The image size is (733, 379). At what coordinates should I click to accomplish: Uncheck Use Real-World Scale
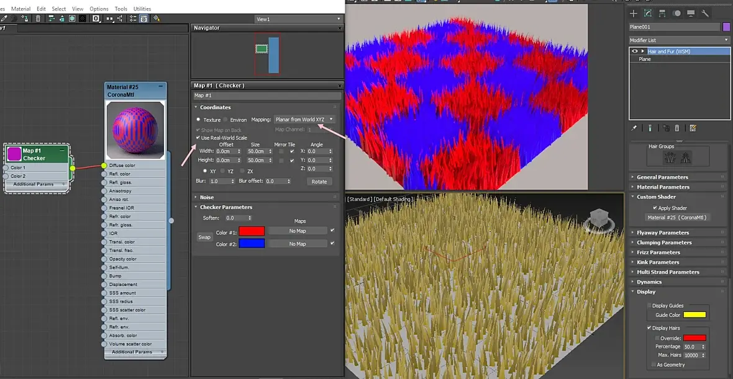tap(198, 138)
